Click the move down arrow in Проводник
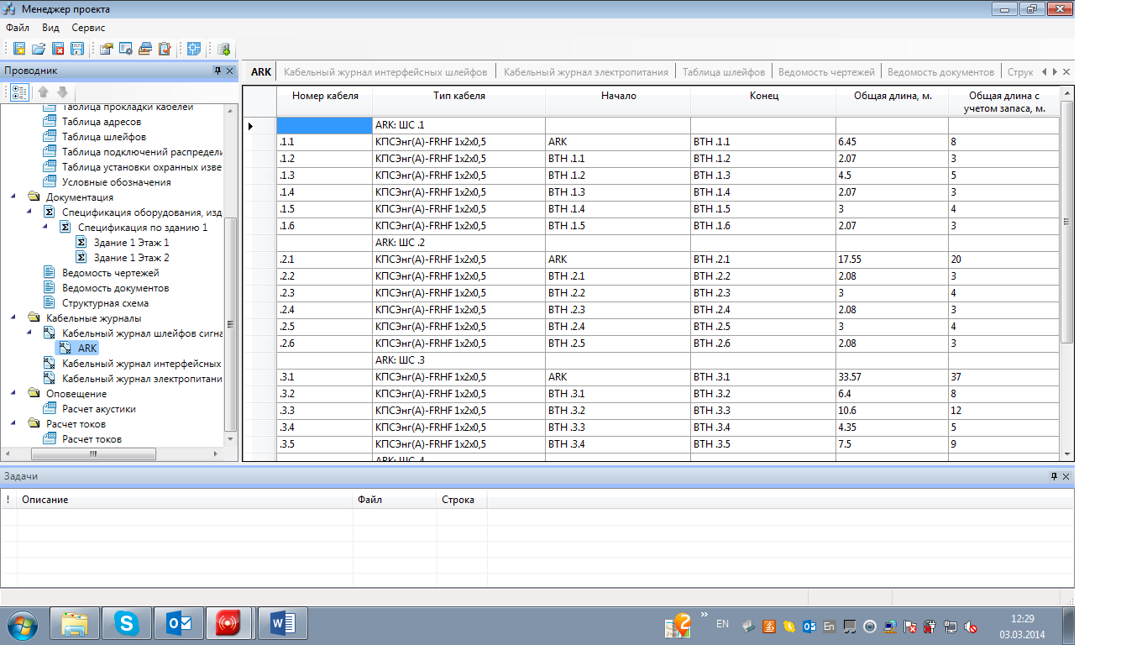The image size is (1147, 645). pyautogui.click(x=62, y=92)
